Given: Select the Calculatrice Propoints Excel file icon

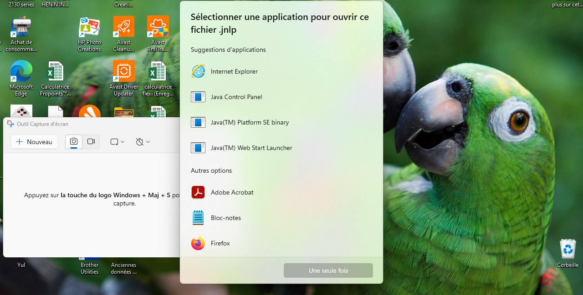Looking at the screenshot, I should point(55,79).
